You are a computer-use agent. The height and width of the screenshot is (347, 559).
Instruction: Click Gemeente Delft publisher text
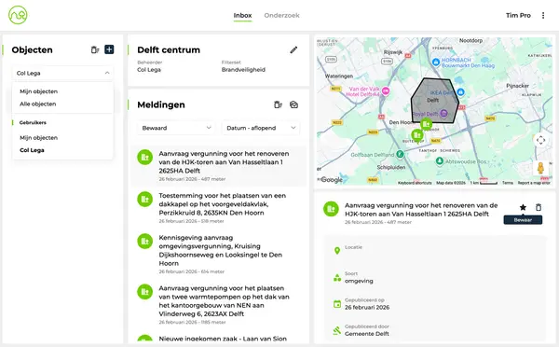click(x=366, y=334)
